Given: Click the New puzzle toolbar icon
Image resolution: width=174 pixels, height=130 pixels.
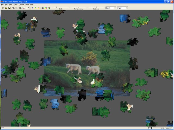Looking at the screenshot, I should pos(3,8).
